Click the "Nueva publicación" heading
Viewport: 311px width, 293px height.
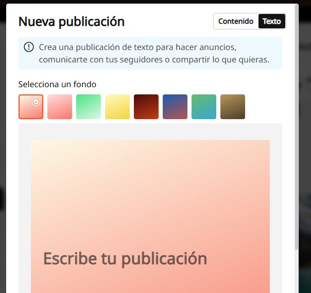click(x=72, y=22)
